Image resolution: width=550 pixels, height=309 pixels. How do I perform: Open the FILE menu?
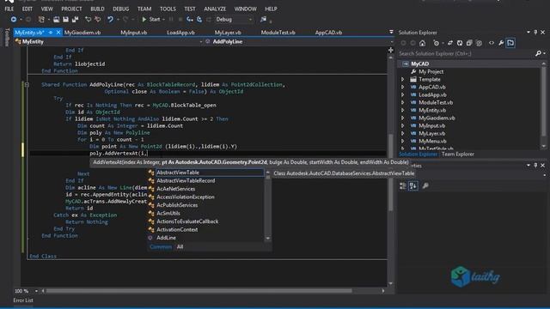pos(9,9)
